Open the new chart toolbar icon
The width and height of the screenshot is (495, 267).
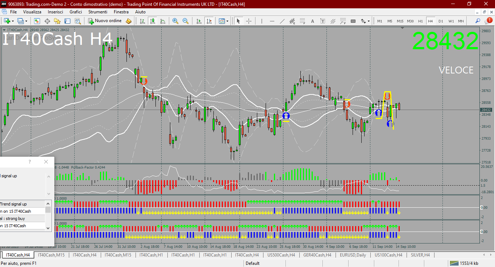click(x=7, y=21)
